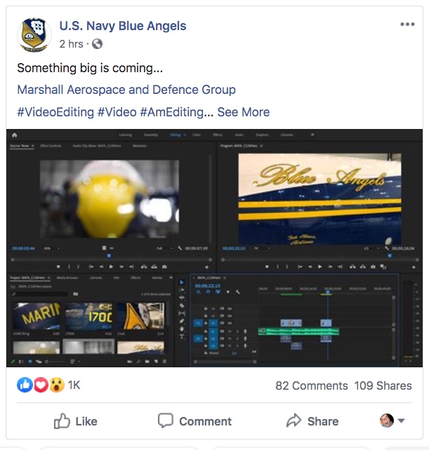View the 1K reactions list
This screenshot has height=450, width=429.
[x=74, y=386]
